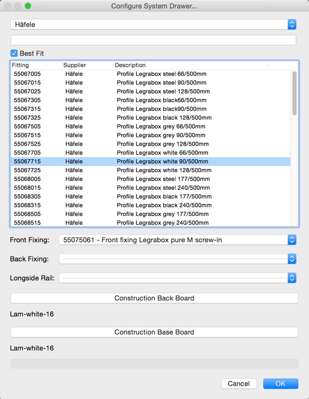
Task: Select fitting row 55067515
Action: [x=151, y=135]
